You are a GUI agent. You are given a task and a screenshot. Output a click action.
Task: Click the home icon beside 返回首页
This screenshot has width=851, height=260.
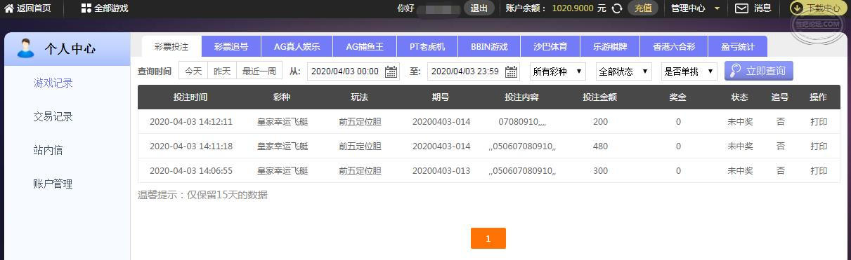click(x=8, y=8)
